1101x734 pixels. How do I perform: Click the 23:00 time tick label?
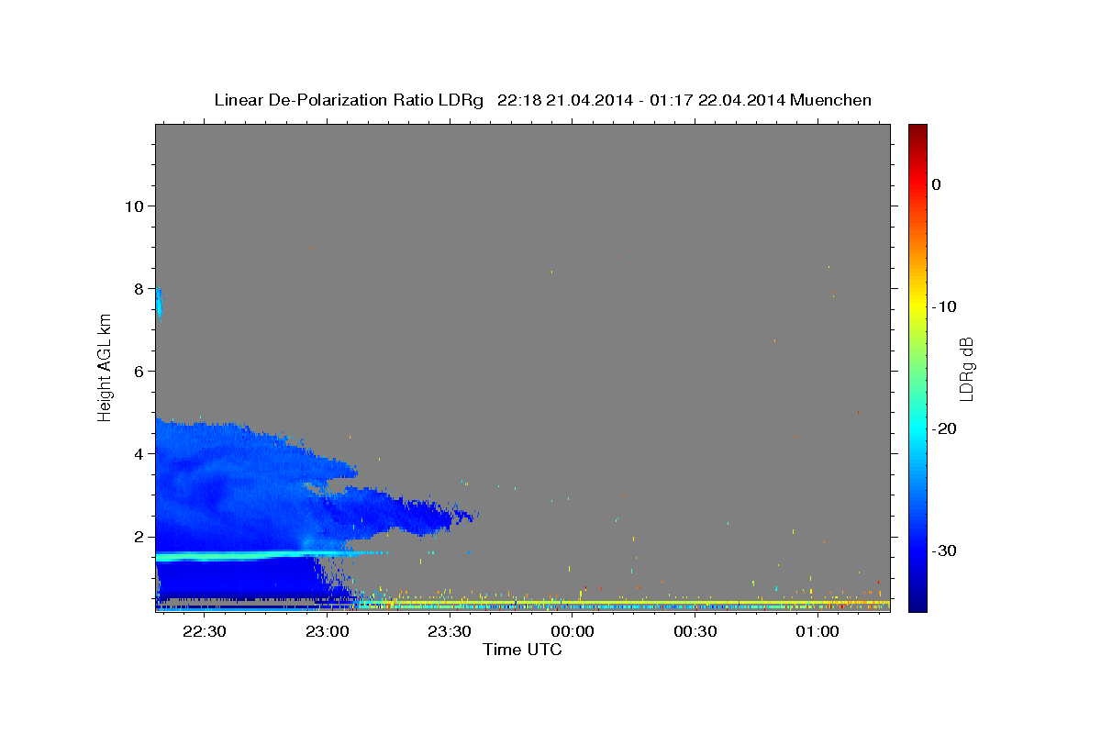click(x=327, y=631)
